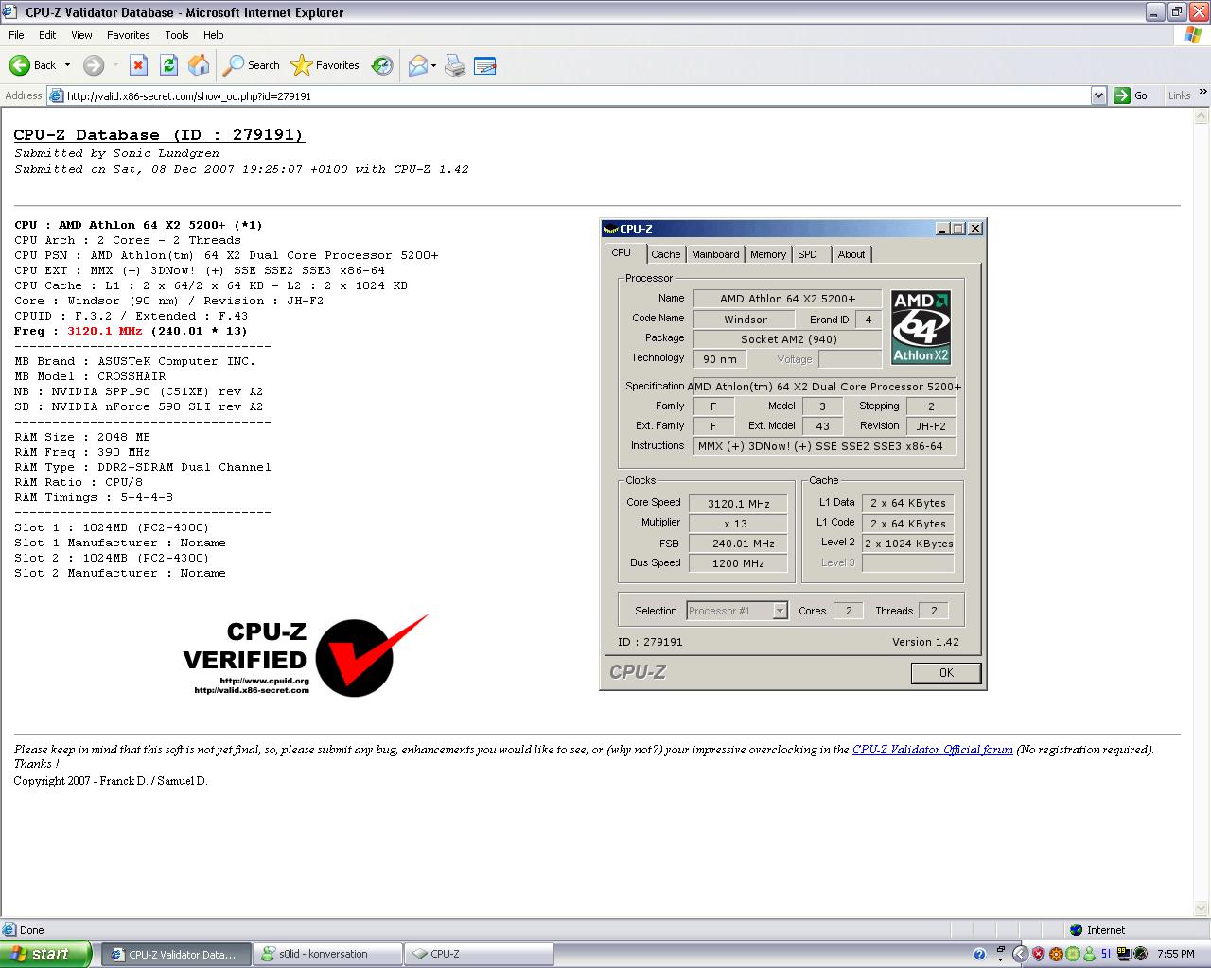This screenshot has width=1211, height=968.
Task: Click the AMD Athlon X2 logo
Action: coord(921,327)
